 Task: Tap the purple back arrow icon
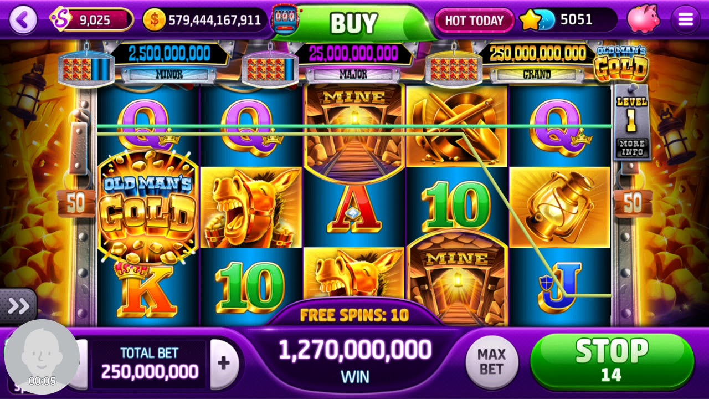(x=23, y=20)
